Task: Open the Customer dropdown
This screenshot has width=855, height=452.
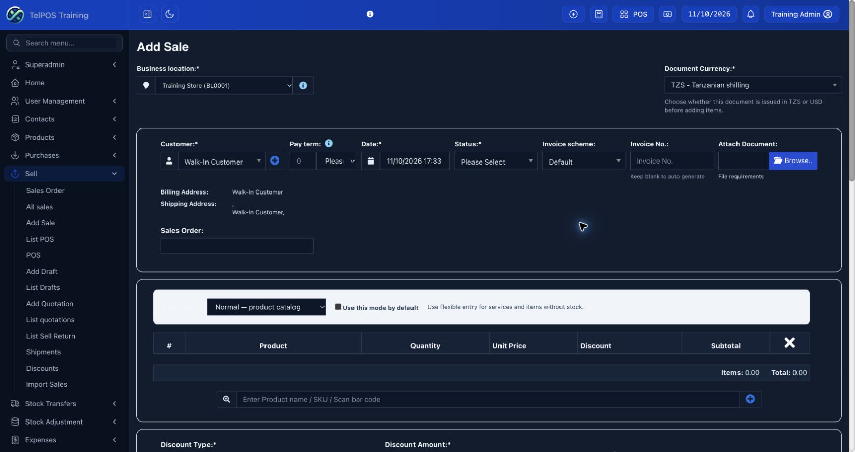Action: (221, 162)
